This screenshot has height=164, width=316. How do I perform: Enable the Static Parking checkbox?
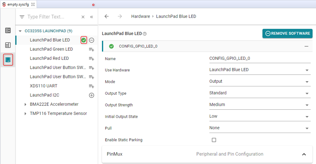[214, 140]
